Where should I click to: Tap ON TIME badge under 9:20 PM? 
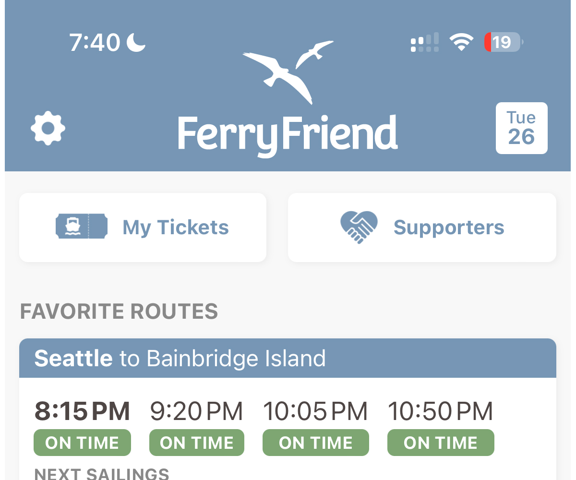point(197,443)
